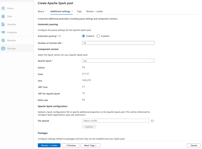Click the Scala label

point(40,74)
